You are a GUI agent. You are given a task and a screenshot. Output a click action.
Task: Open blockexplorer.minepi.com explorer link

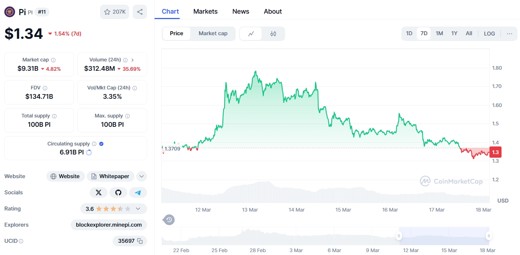(109, 225)
